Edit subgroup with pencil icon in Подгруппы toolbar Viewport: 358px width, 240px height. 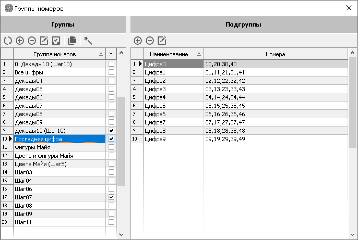pyautogui.click(x=162, y=41)
